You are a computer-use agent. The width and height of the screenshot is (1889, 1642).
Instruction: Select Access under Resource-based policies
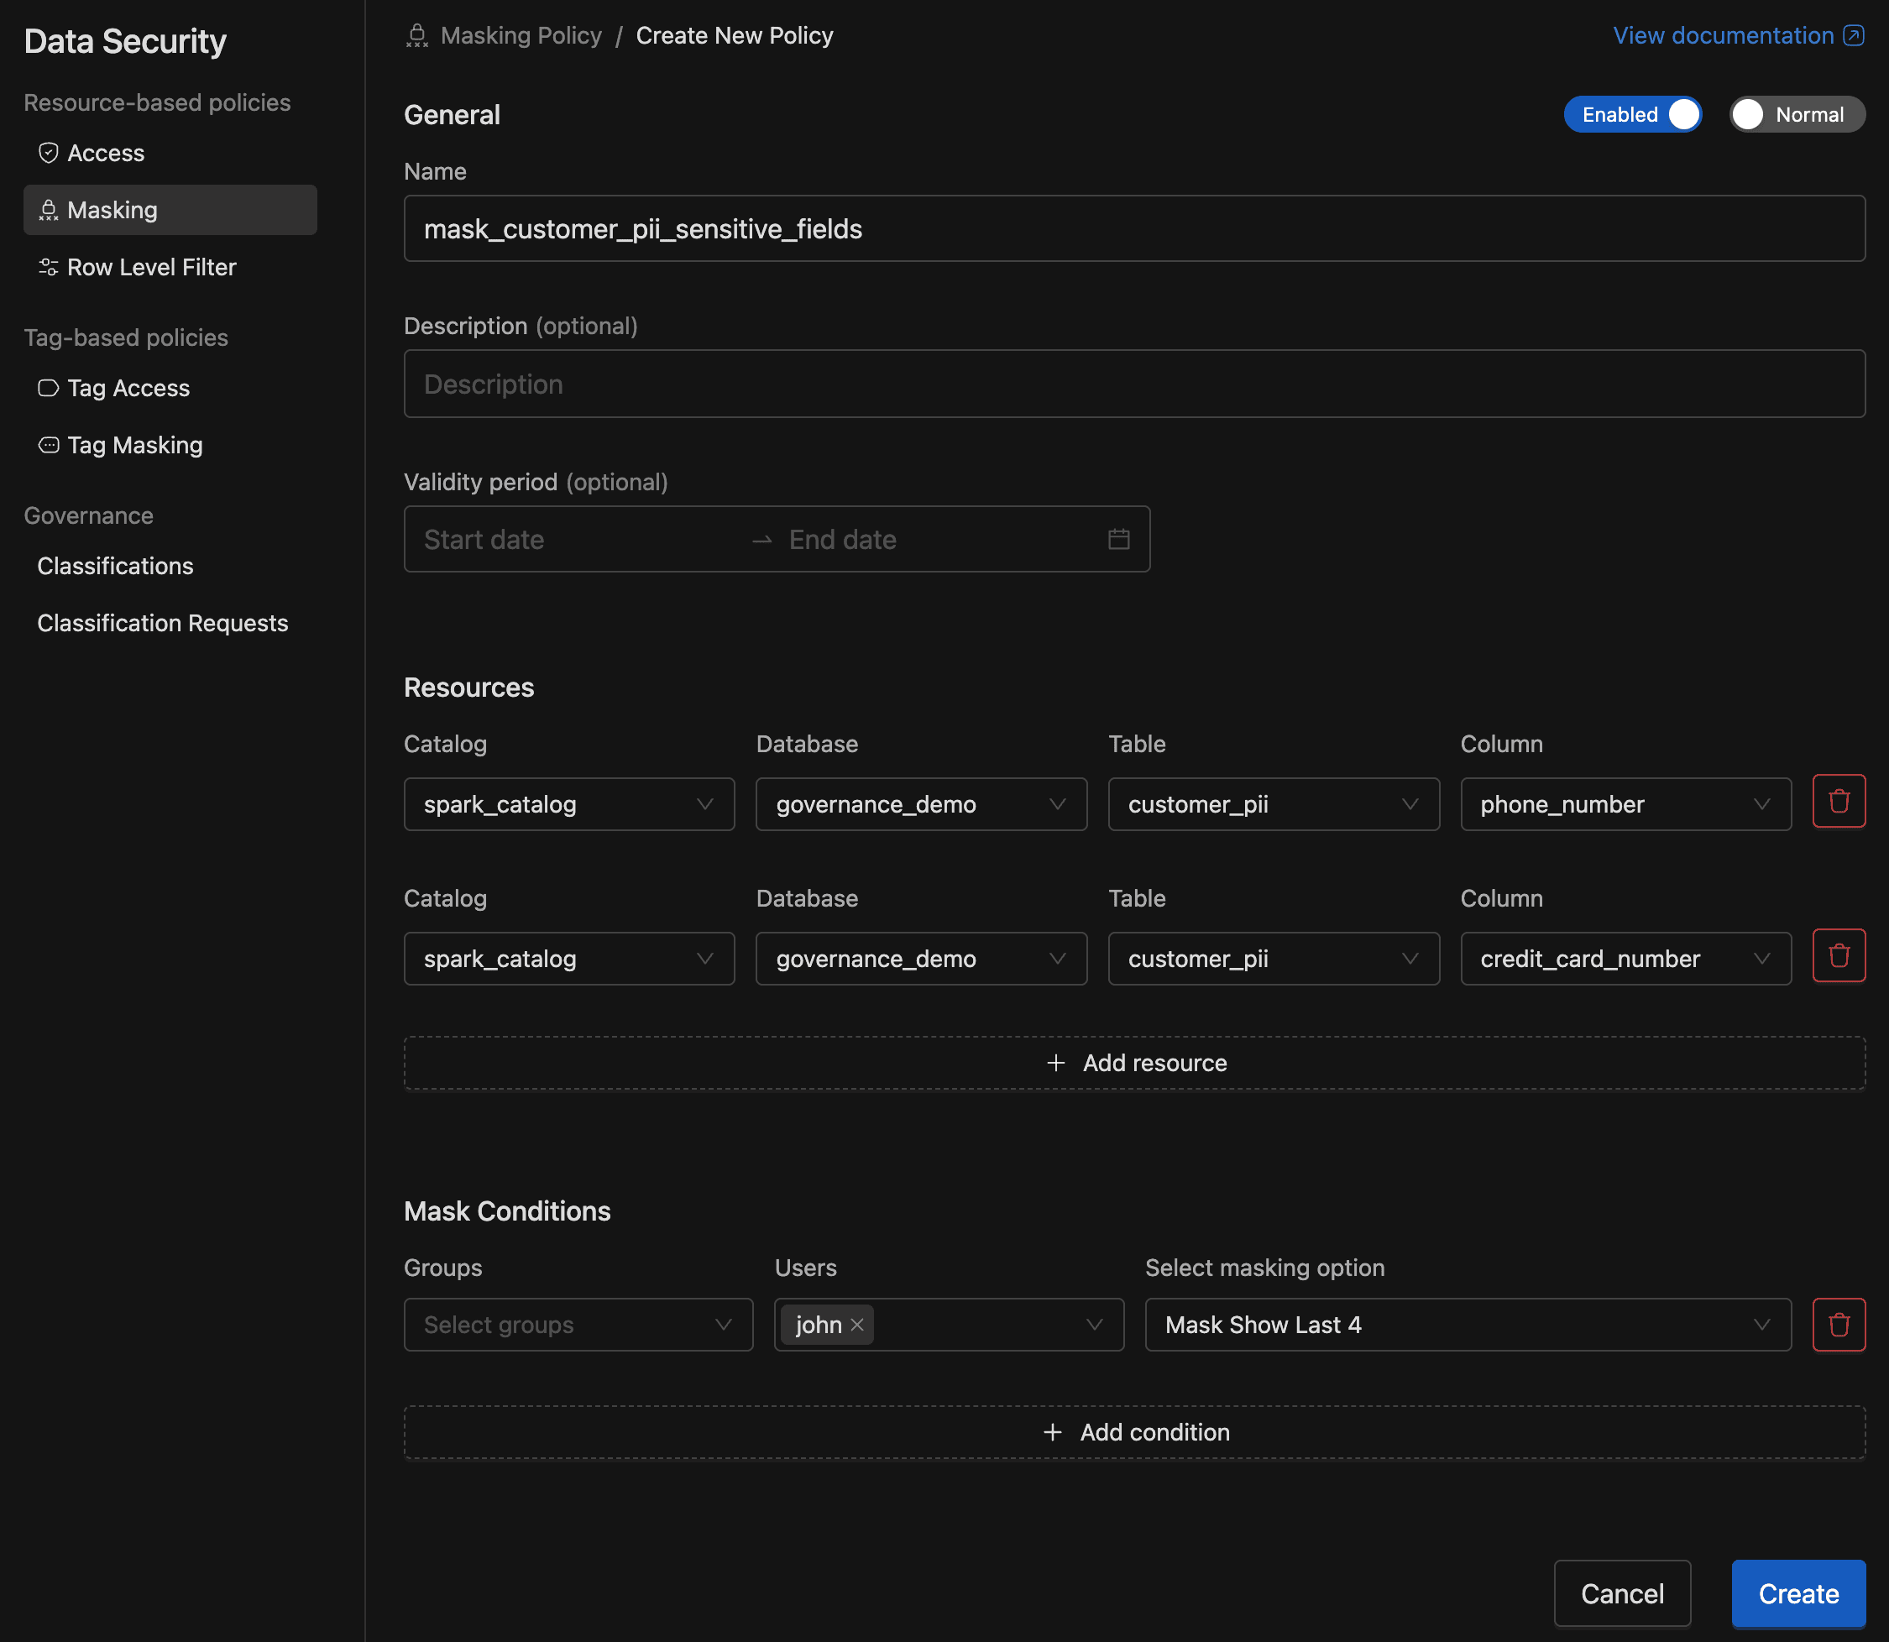[x=106, y=153]
